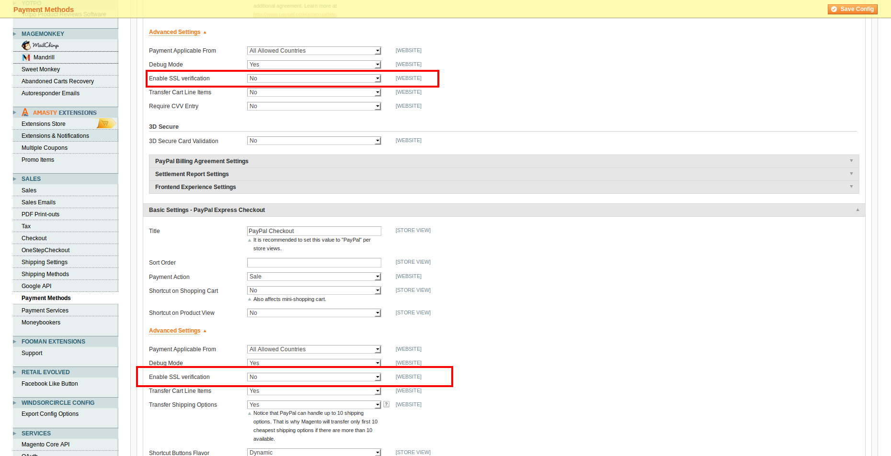Click the Sort Order input field
The image size is (891, 456).
point(314,263)
